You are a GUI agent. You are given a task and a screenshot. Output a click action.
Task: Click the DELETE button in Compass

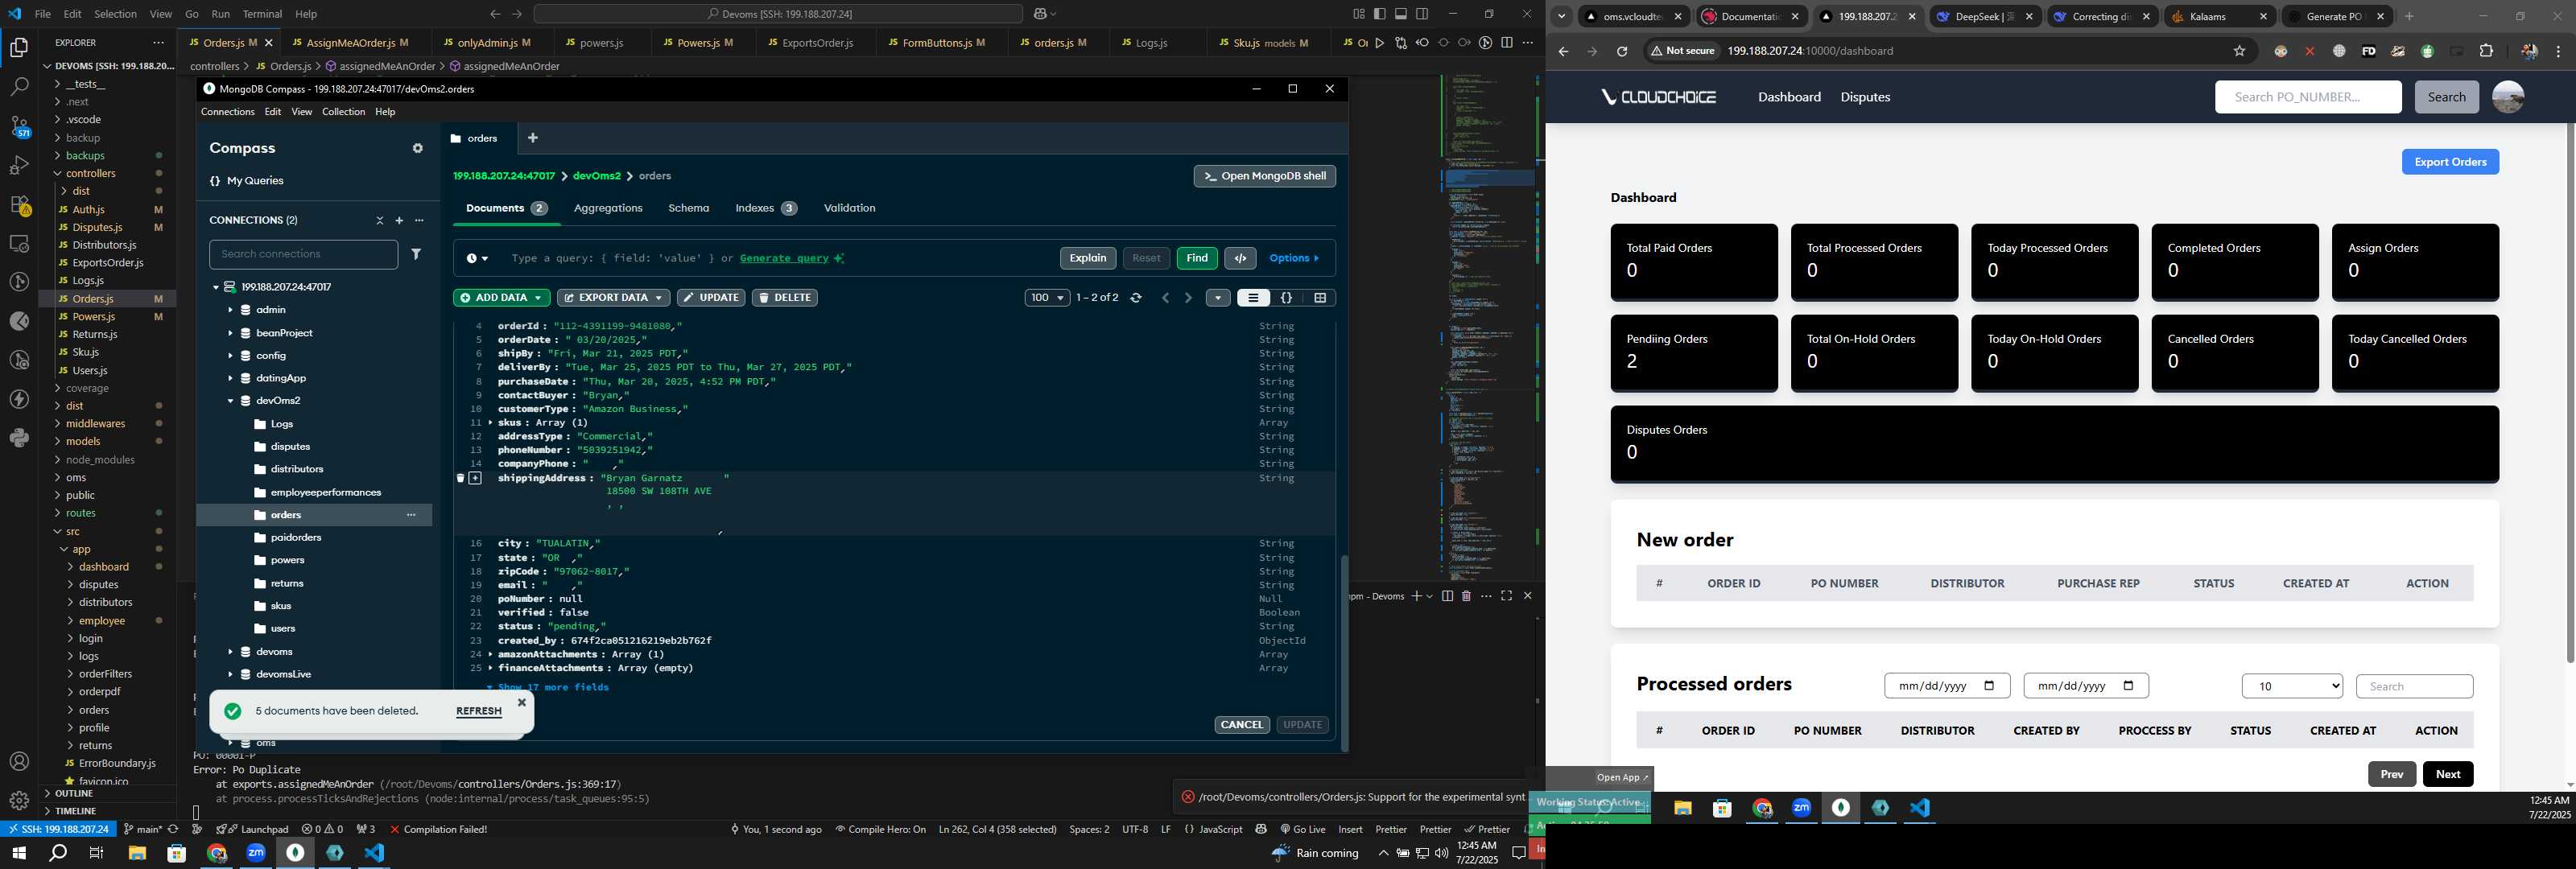pyautogui.click(x=785, y=298)
